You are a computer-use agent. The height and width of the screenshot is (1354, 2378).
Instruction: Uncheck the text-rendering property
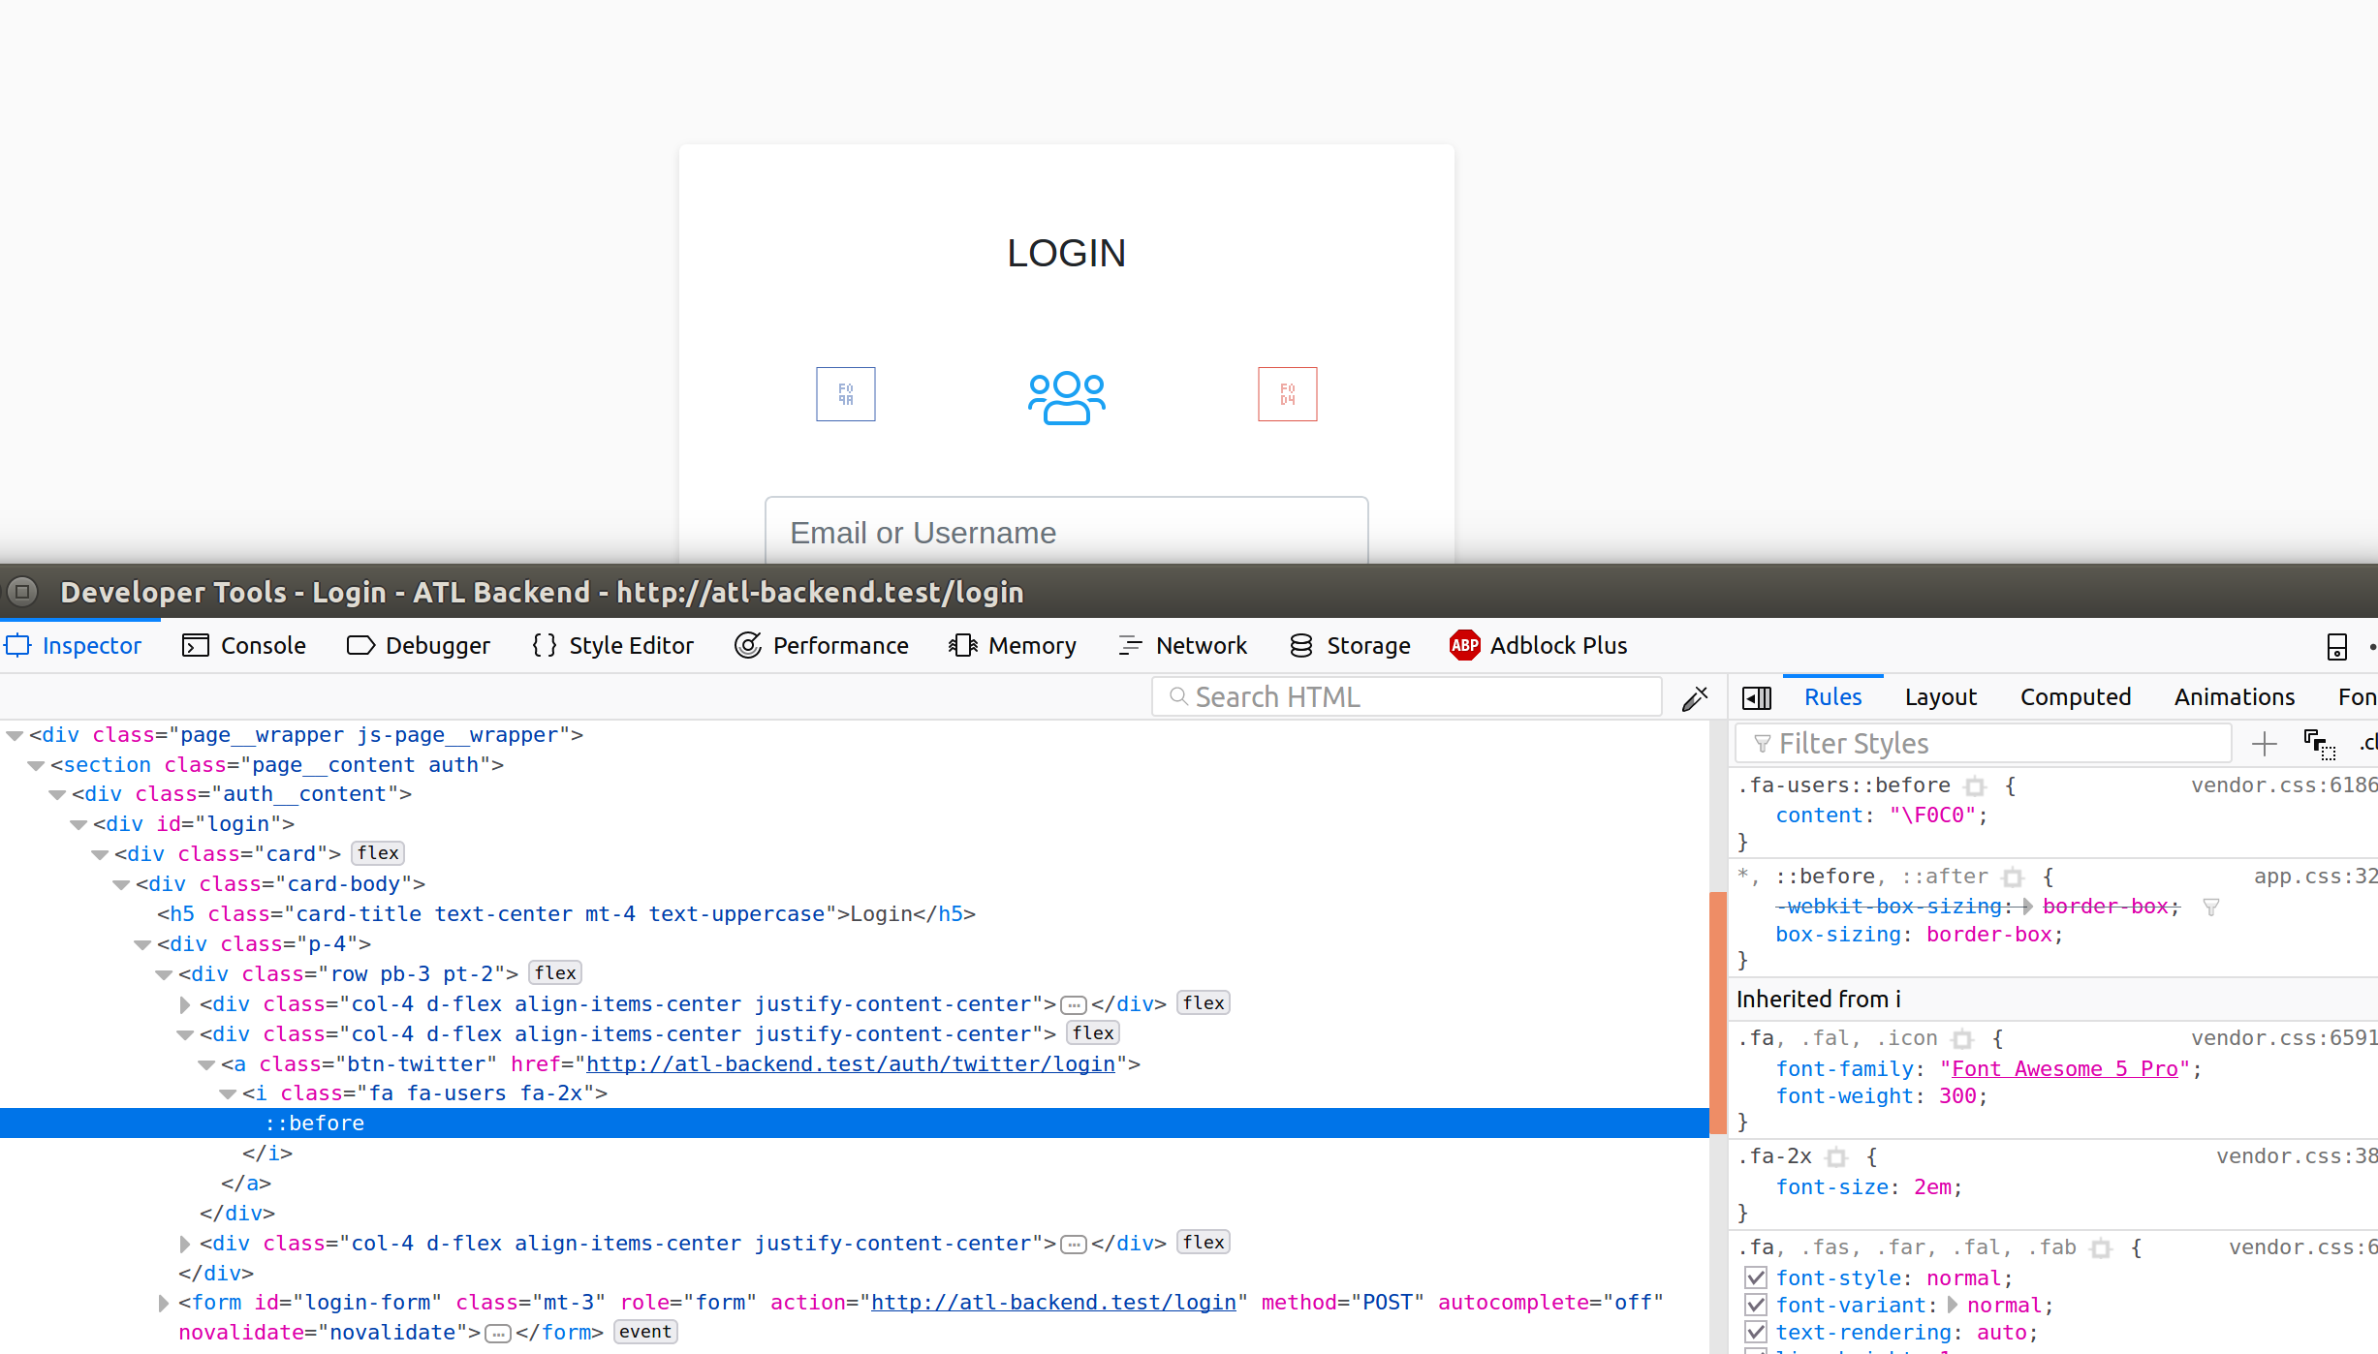(1756, 1332)
